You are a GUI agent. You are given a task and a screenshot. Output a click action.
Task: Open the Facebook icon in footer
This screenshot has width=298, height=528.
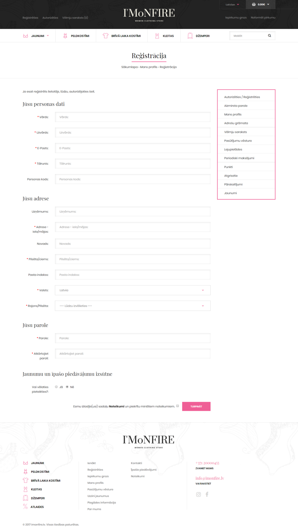coord(207,494)
